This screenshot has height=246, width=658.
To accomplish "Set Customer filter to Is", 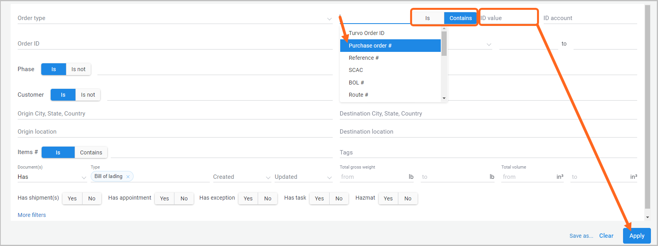I will click(63, 95).
